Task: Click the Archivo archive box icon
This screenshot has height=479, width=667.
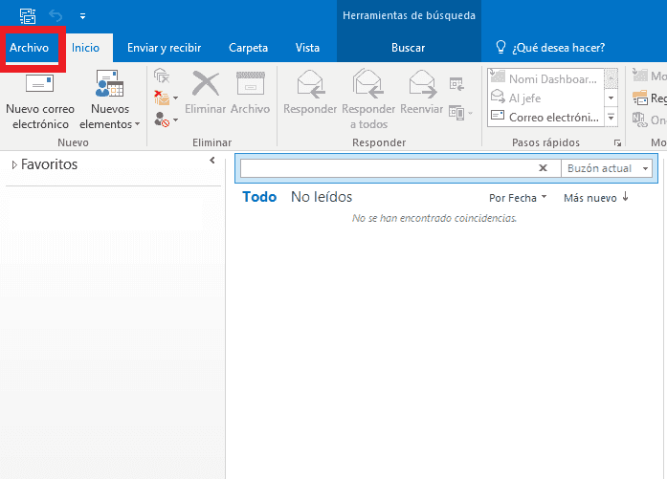Action: (x=250, y=84)
